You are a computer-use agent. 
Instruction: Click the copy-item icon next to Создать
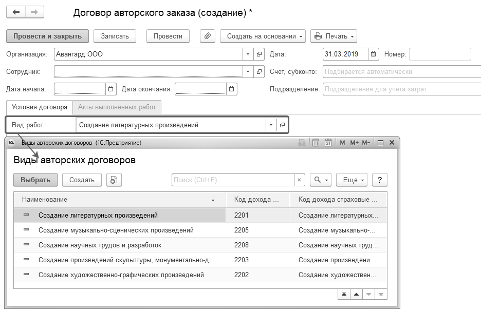pyautogui.click(x=114, y=180)
